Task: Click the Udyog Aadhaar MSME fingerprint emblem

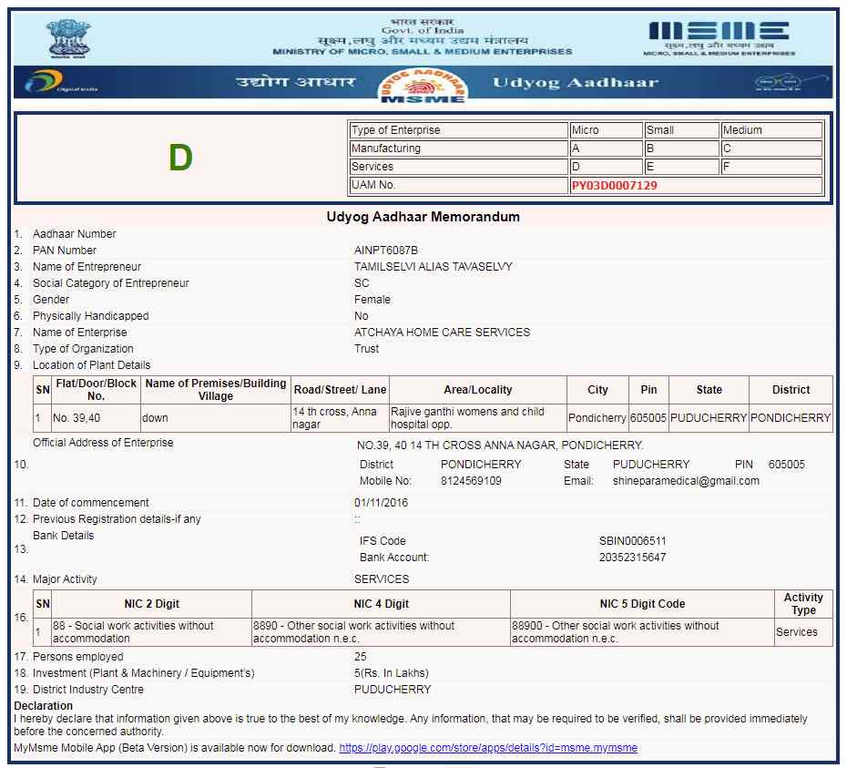Action: [423, 85]
